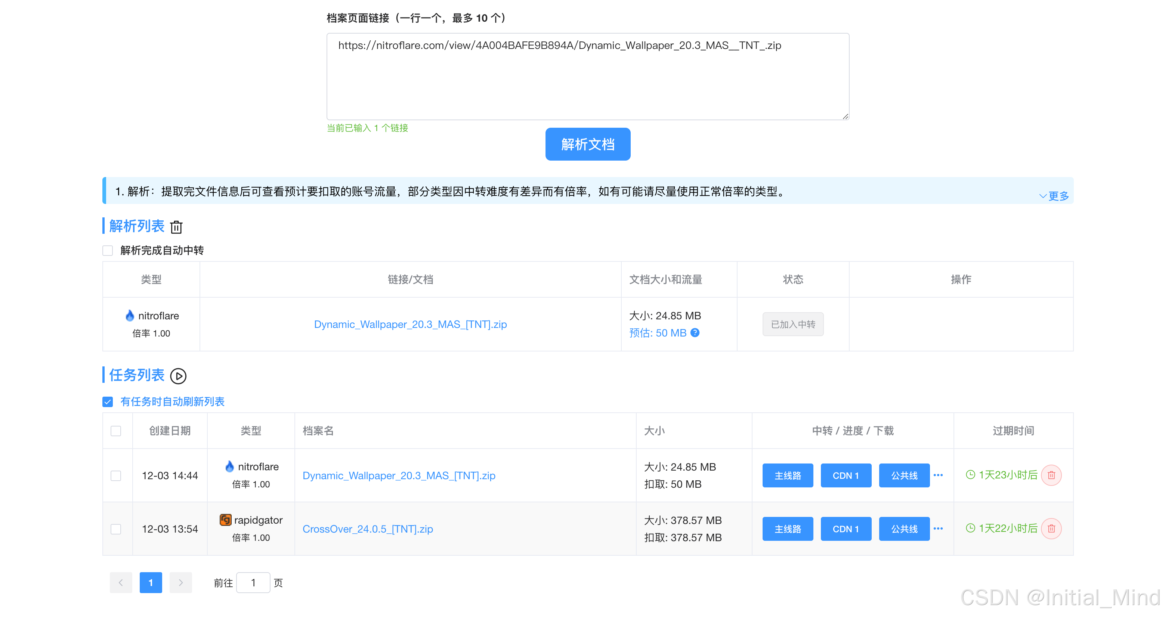This screenshot has height=617, width=1162.
Task: Select page 1 in pagination
Action: click(x=151, y=582)
